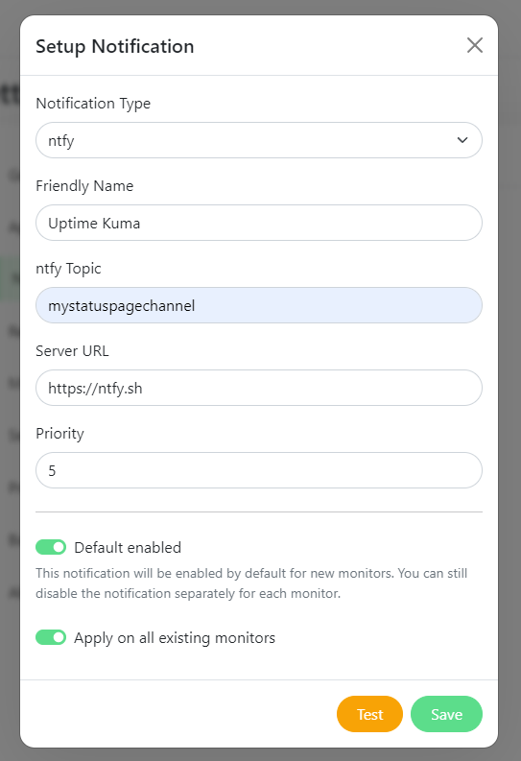Send a test notification with Test button
The width and height of the screenshot is (521, 761).
coord(369,714)
